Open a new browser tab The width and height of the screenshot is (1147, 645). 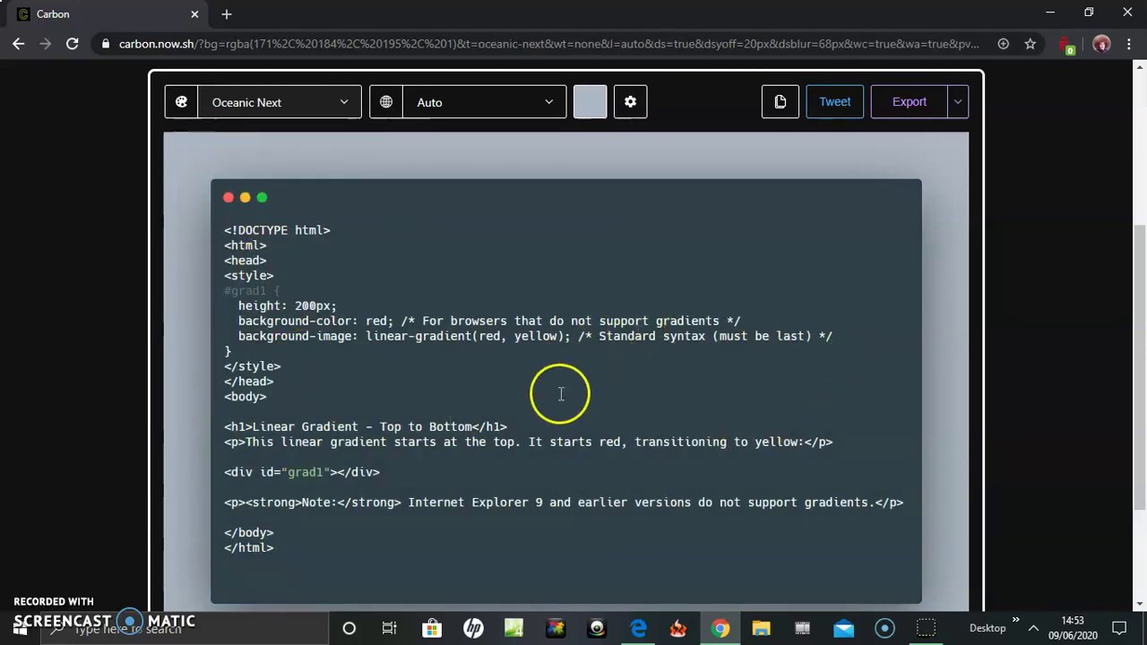pos(227,14)
